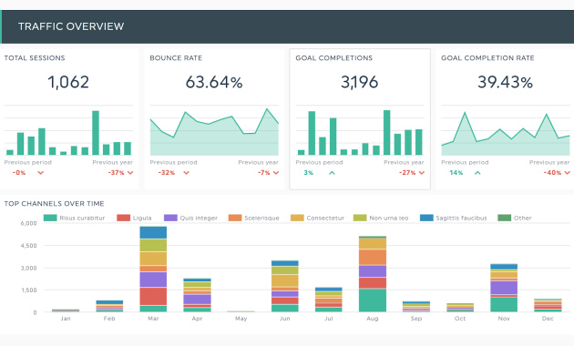Toggle the Consectetur legend label
This screenshot has height=346, width=574.
tap(325, 218)
